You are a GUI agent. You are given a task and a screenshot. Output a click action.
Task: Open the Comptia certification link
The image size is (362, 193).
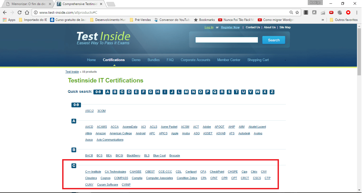point(137,178)
